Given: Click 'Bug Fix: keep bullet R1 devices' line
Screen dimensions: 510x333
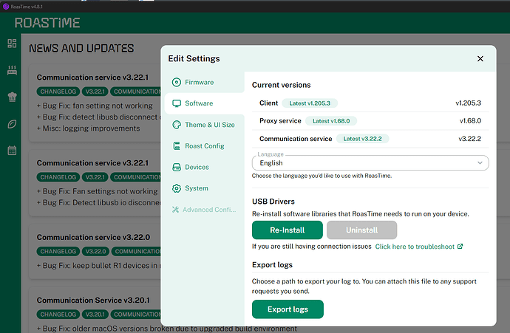Looking at the screenshot, I should point(99,266).
